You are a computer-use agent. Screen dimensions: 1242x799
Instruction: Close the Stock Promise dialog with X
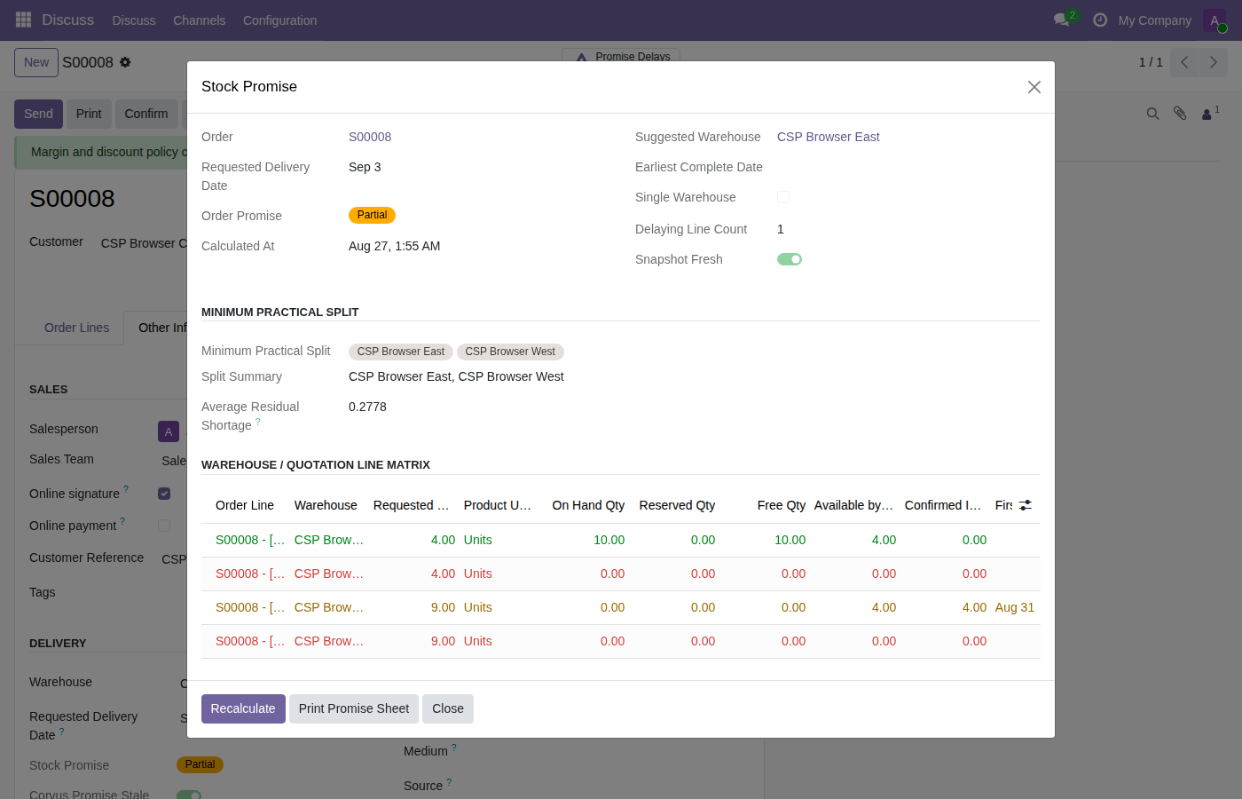click(1034, 87)
